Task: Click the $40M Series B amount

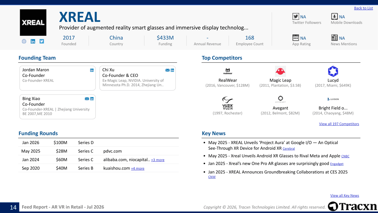Action: pyautogui.click(x=61, y=168)
